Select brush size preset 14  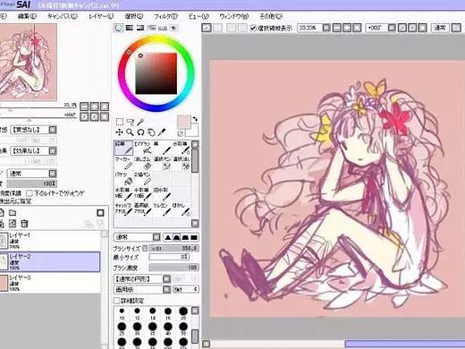pyautogui.click(x=152, y=314)
